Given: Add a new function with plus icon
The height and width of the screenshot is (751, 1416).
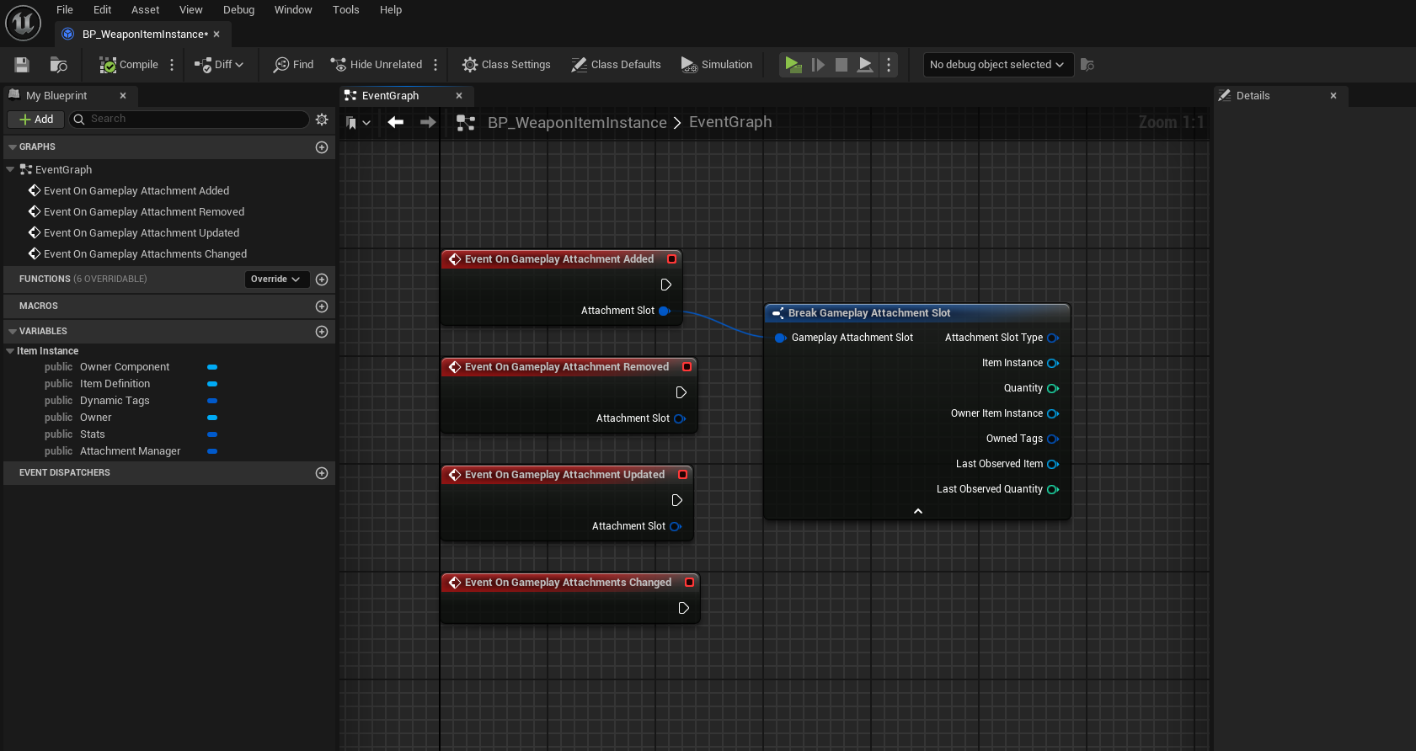Looking at the screenshot, I should pyautogui.click(x=322, y=280).
